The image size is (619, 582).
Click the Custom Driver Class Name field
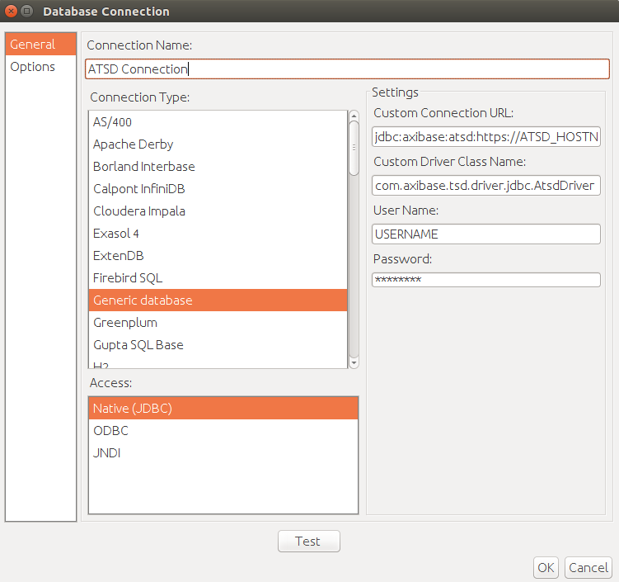click(486, 186)
